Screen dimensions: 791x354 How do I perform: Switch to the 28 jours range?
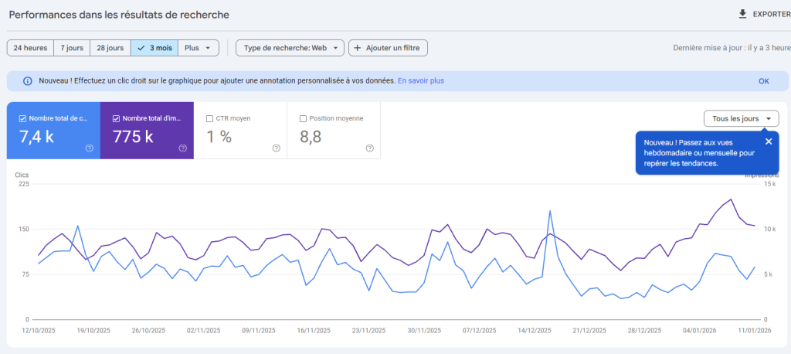tap(110, 48)
